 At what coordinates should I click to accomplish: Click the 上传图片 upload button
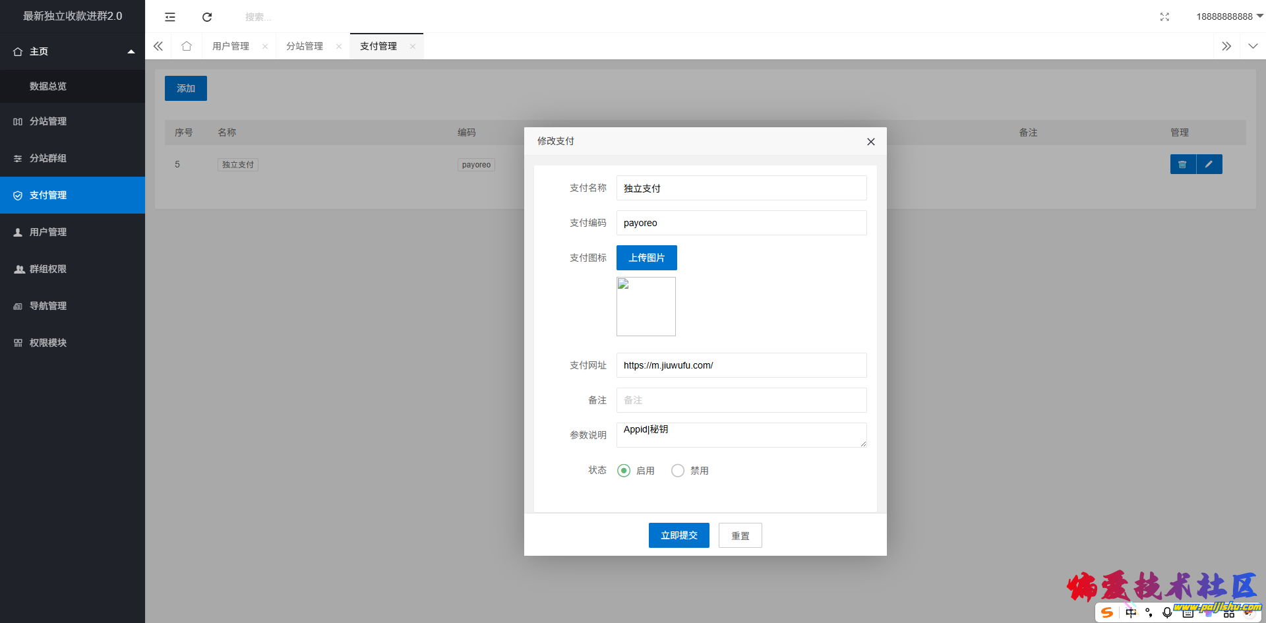(x=646, y=258)
